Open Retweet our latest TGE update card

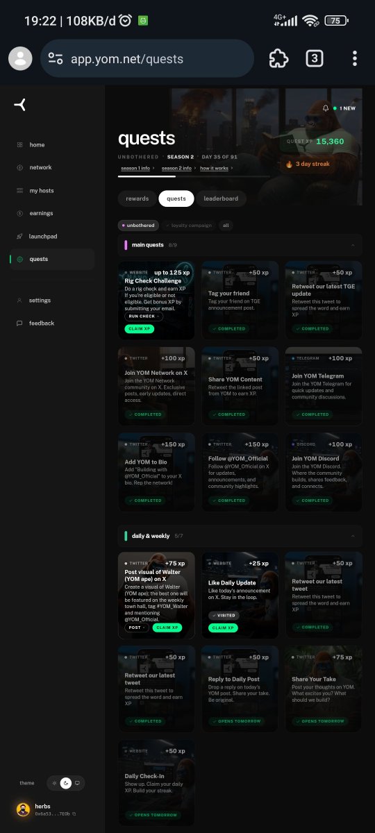tap(324, 300)
